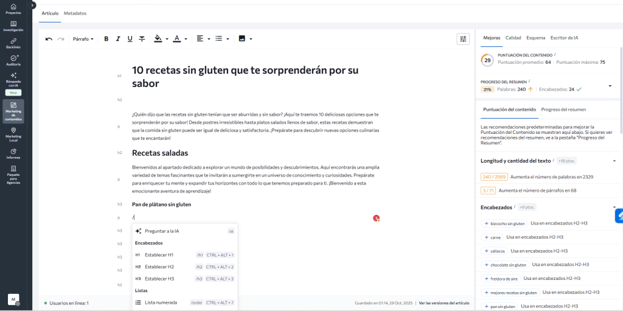Click the red notification badge in editor

coord(376,218)
